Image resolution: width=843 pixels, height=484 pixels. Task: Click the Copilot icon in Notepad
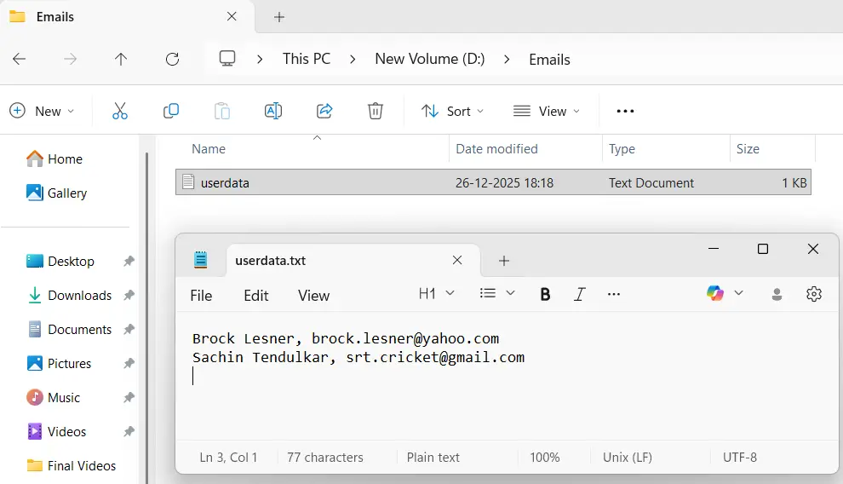(x=715, y=293)
